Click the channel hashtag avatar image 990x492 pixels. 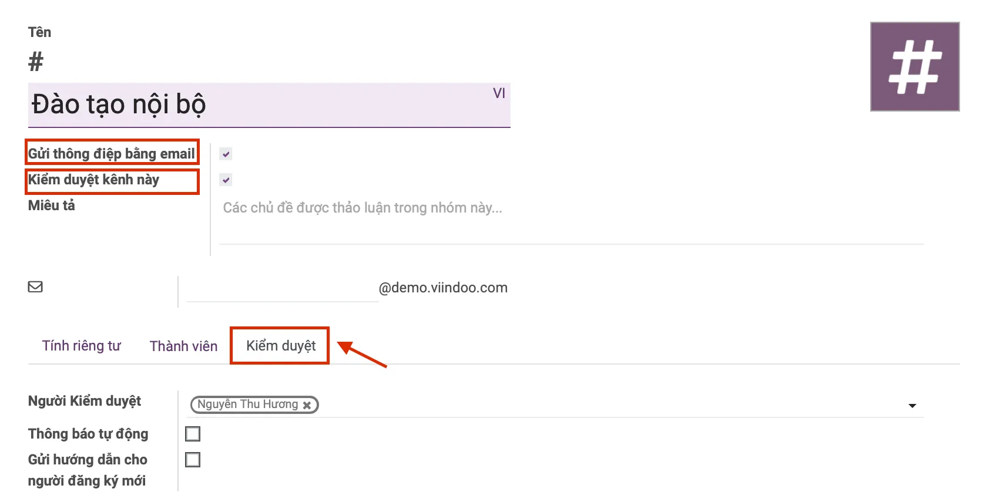coord(915,66)
